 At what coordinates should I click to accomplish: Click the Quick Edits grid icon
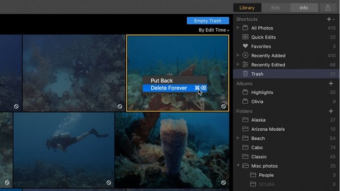point(245,37)
